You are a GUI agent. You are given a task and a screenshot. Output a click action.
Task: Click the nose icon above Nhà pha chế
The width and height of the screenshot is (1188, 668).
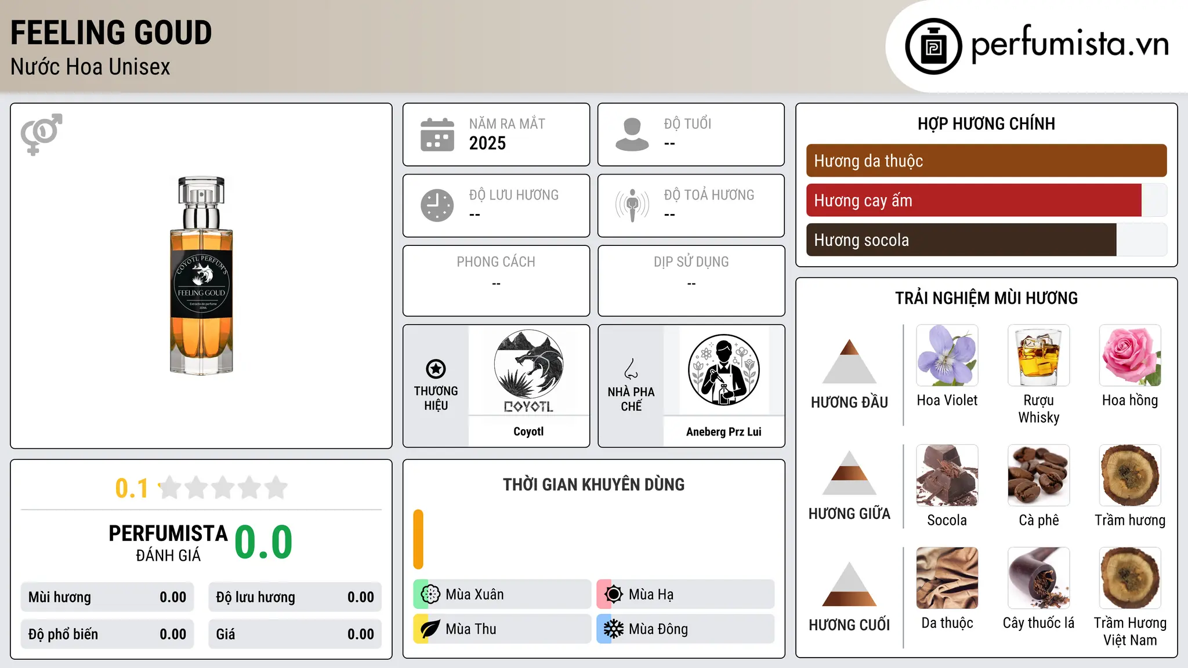[631, 369]
